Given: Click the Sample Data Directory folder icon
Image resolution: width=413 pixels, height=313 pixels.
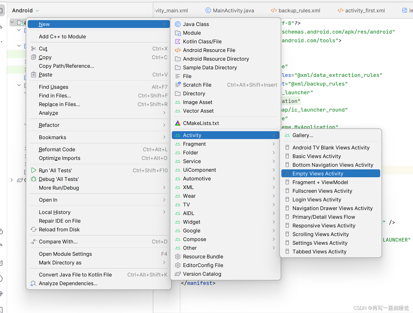Looking at the screenshot, I should pyautogui.click(x=178, y=67).
